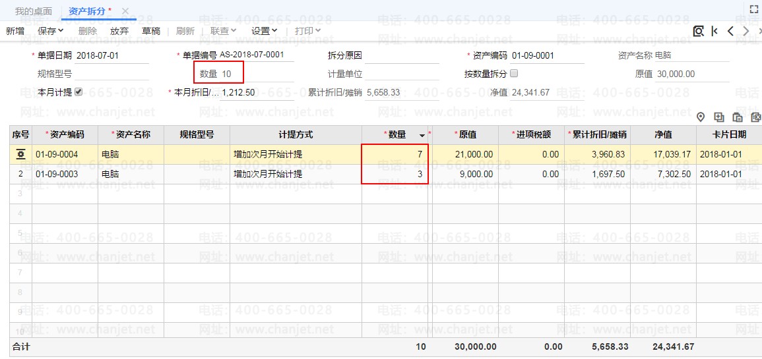Click the total 30,000.00 in 合计 row
762x359 pixels.
click(475, 347)
